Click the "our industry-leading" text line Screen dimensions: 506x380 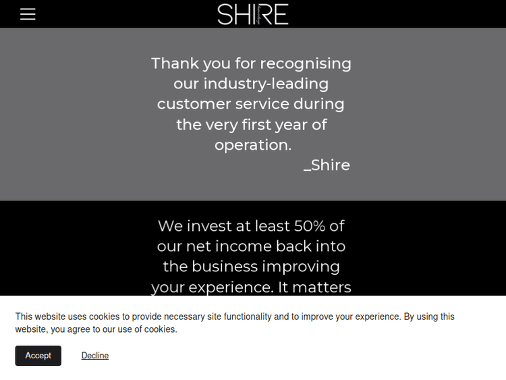(x=251, y=84)
